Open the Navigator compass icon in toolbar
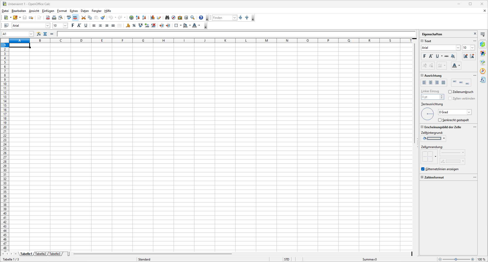Viewport: 488px width, 262px height. [173, 18]
